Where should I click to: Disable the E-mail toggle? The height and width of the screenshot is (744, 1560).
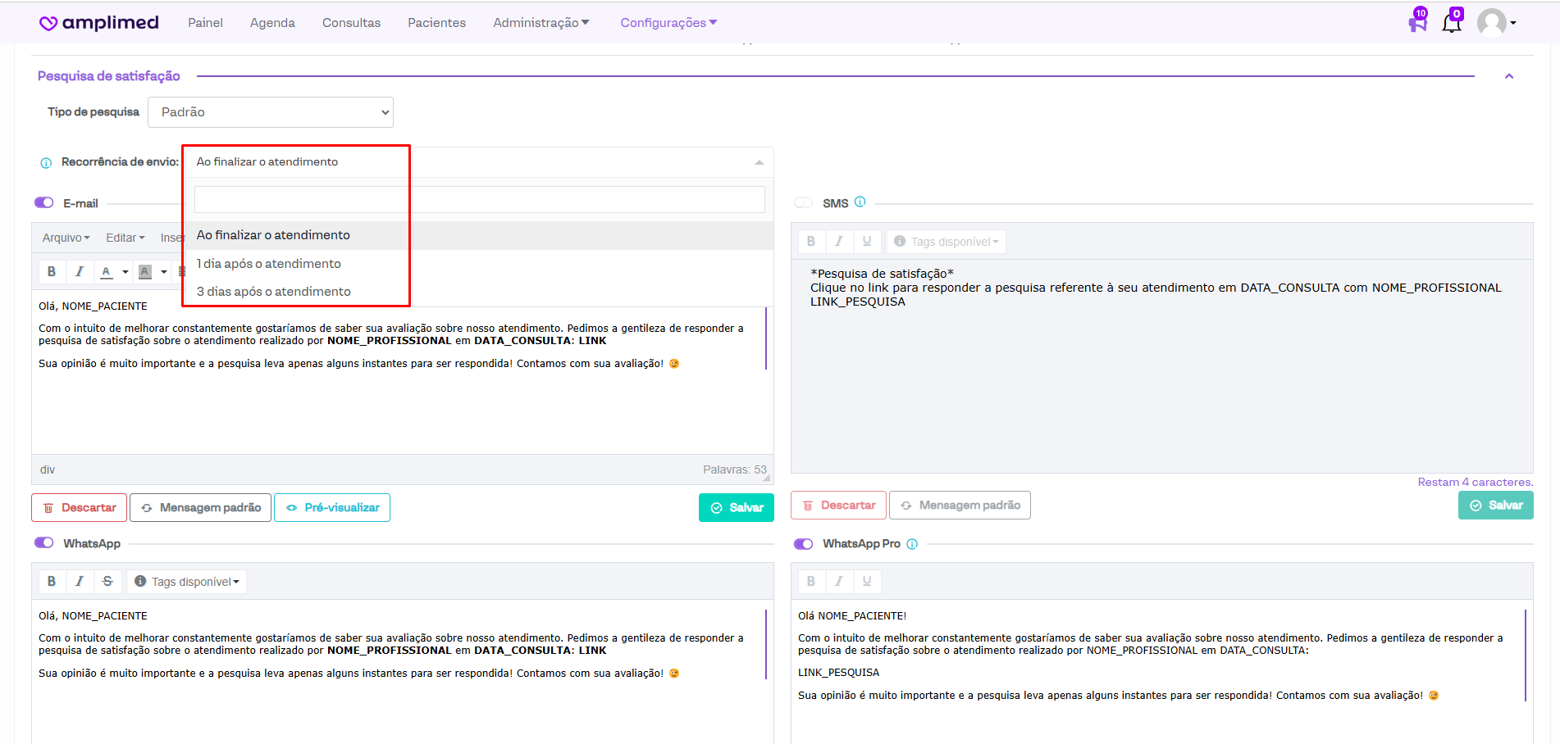pos(44,203)
